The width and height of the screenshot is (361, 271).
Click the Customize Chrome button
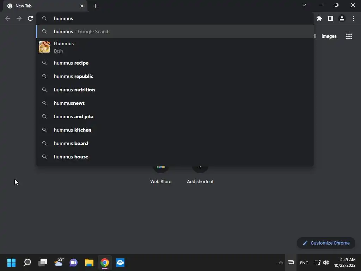click(x=326, y=243)
